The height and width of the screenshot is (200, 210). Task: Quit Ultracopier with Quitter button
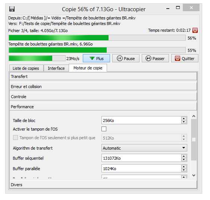tap(185, 58)
